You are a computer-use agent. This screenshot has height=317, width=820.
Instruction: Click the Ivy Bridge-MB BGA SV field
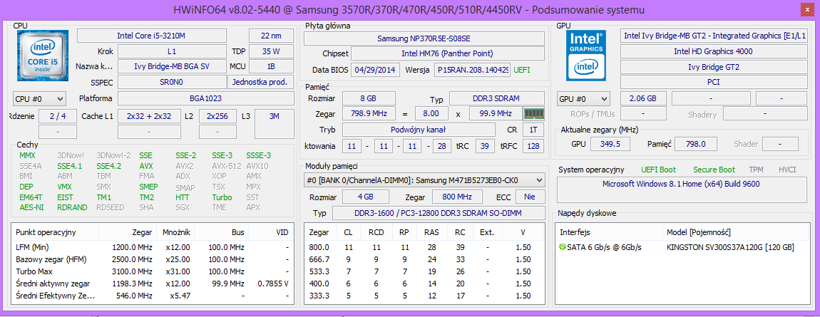(172, 66)
